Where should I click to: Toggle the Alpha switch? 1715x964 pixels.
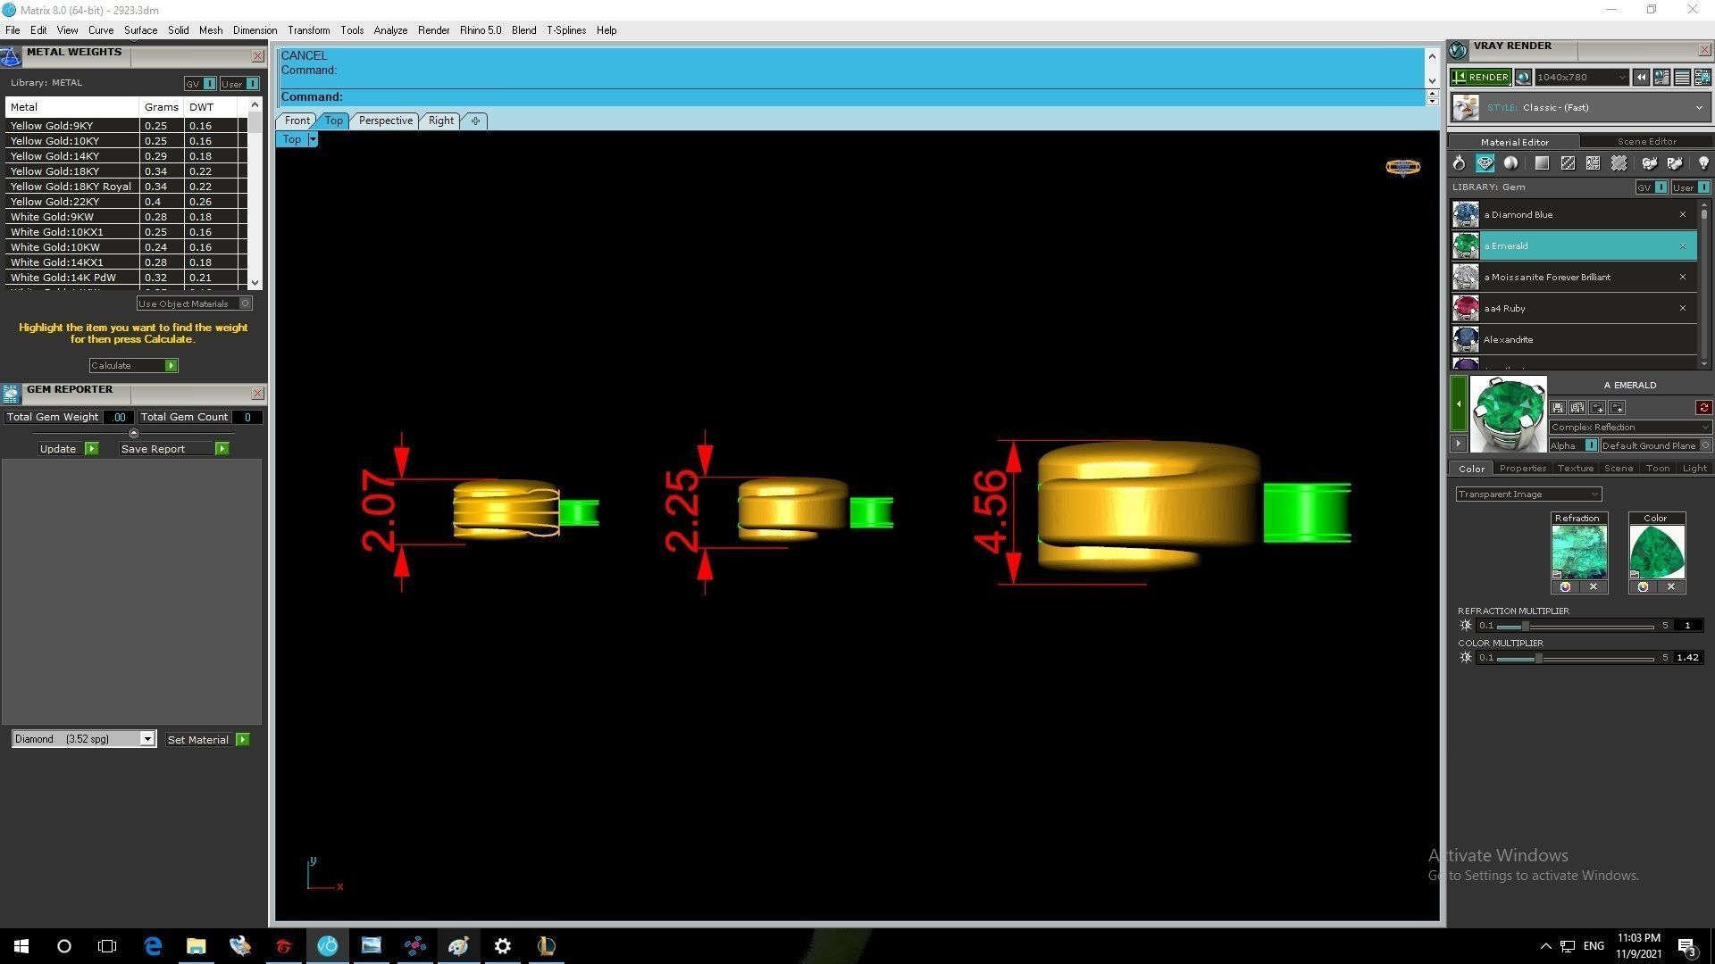[1591, 445]
